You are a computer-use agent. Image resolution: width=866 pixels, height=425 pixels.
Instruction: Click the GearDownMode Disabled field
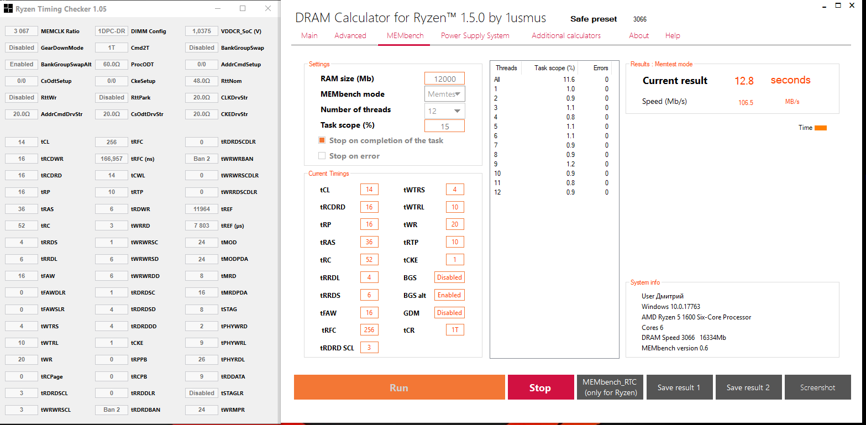click(22, 48)
